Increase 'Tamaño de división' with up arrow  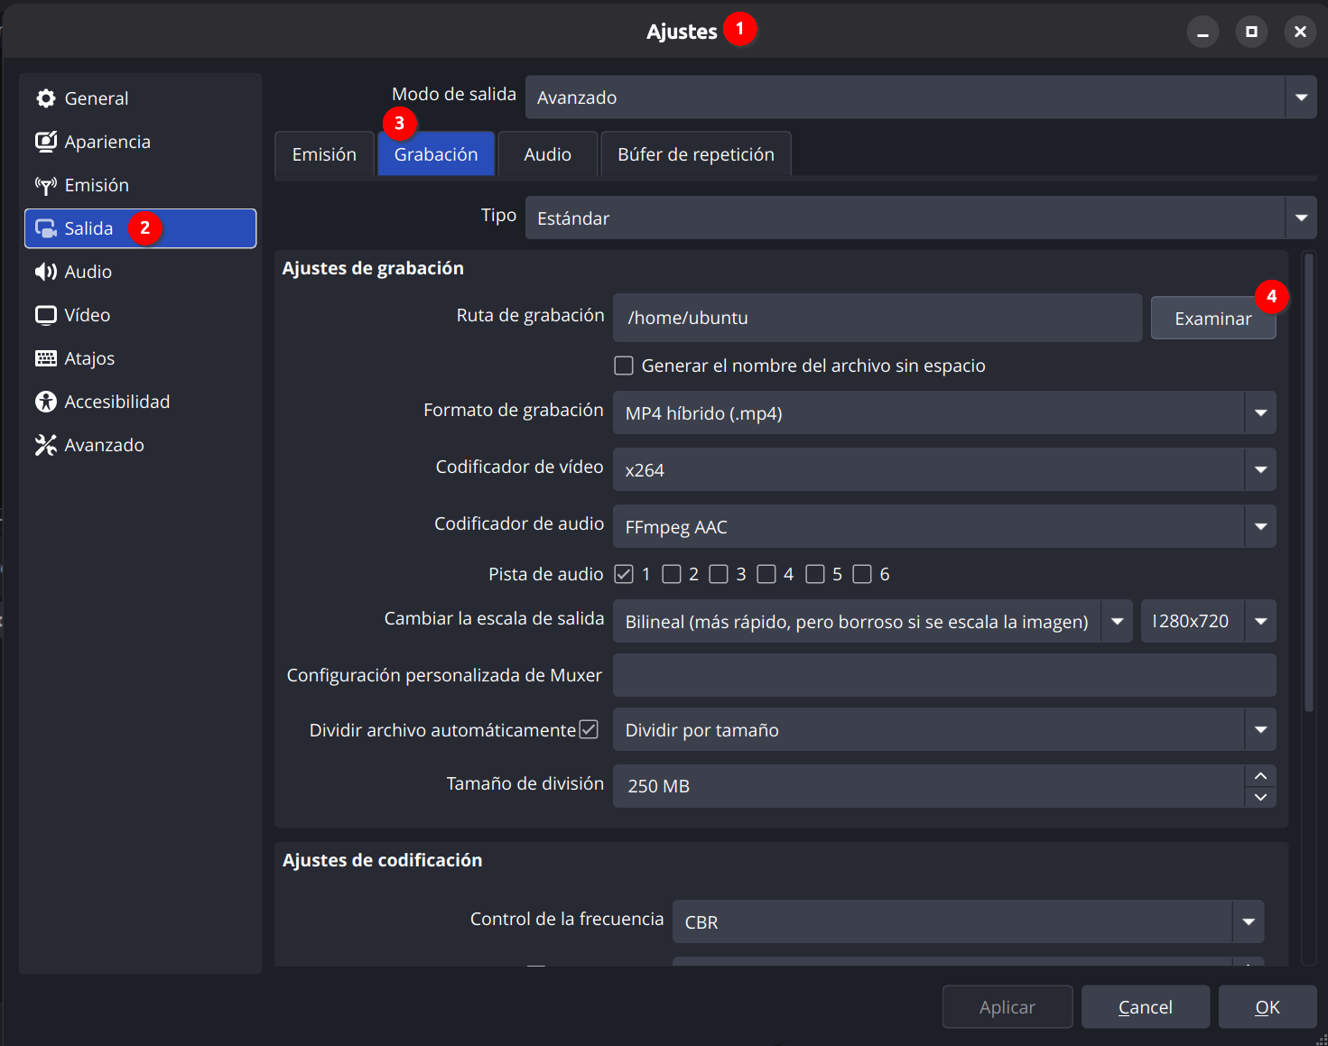[x=1260, y=776]
